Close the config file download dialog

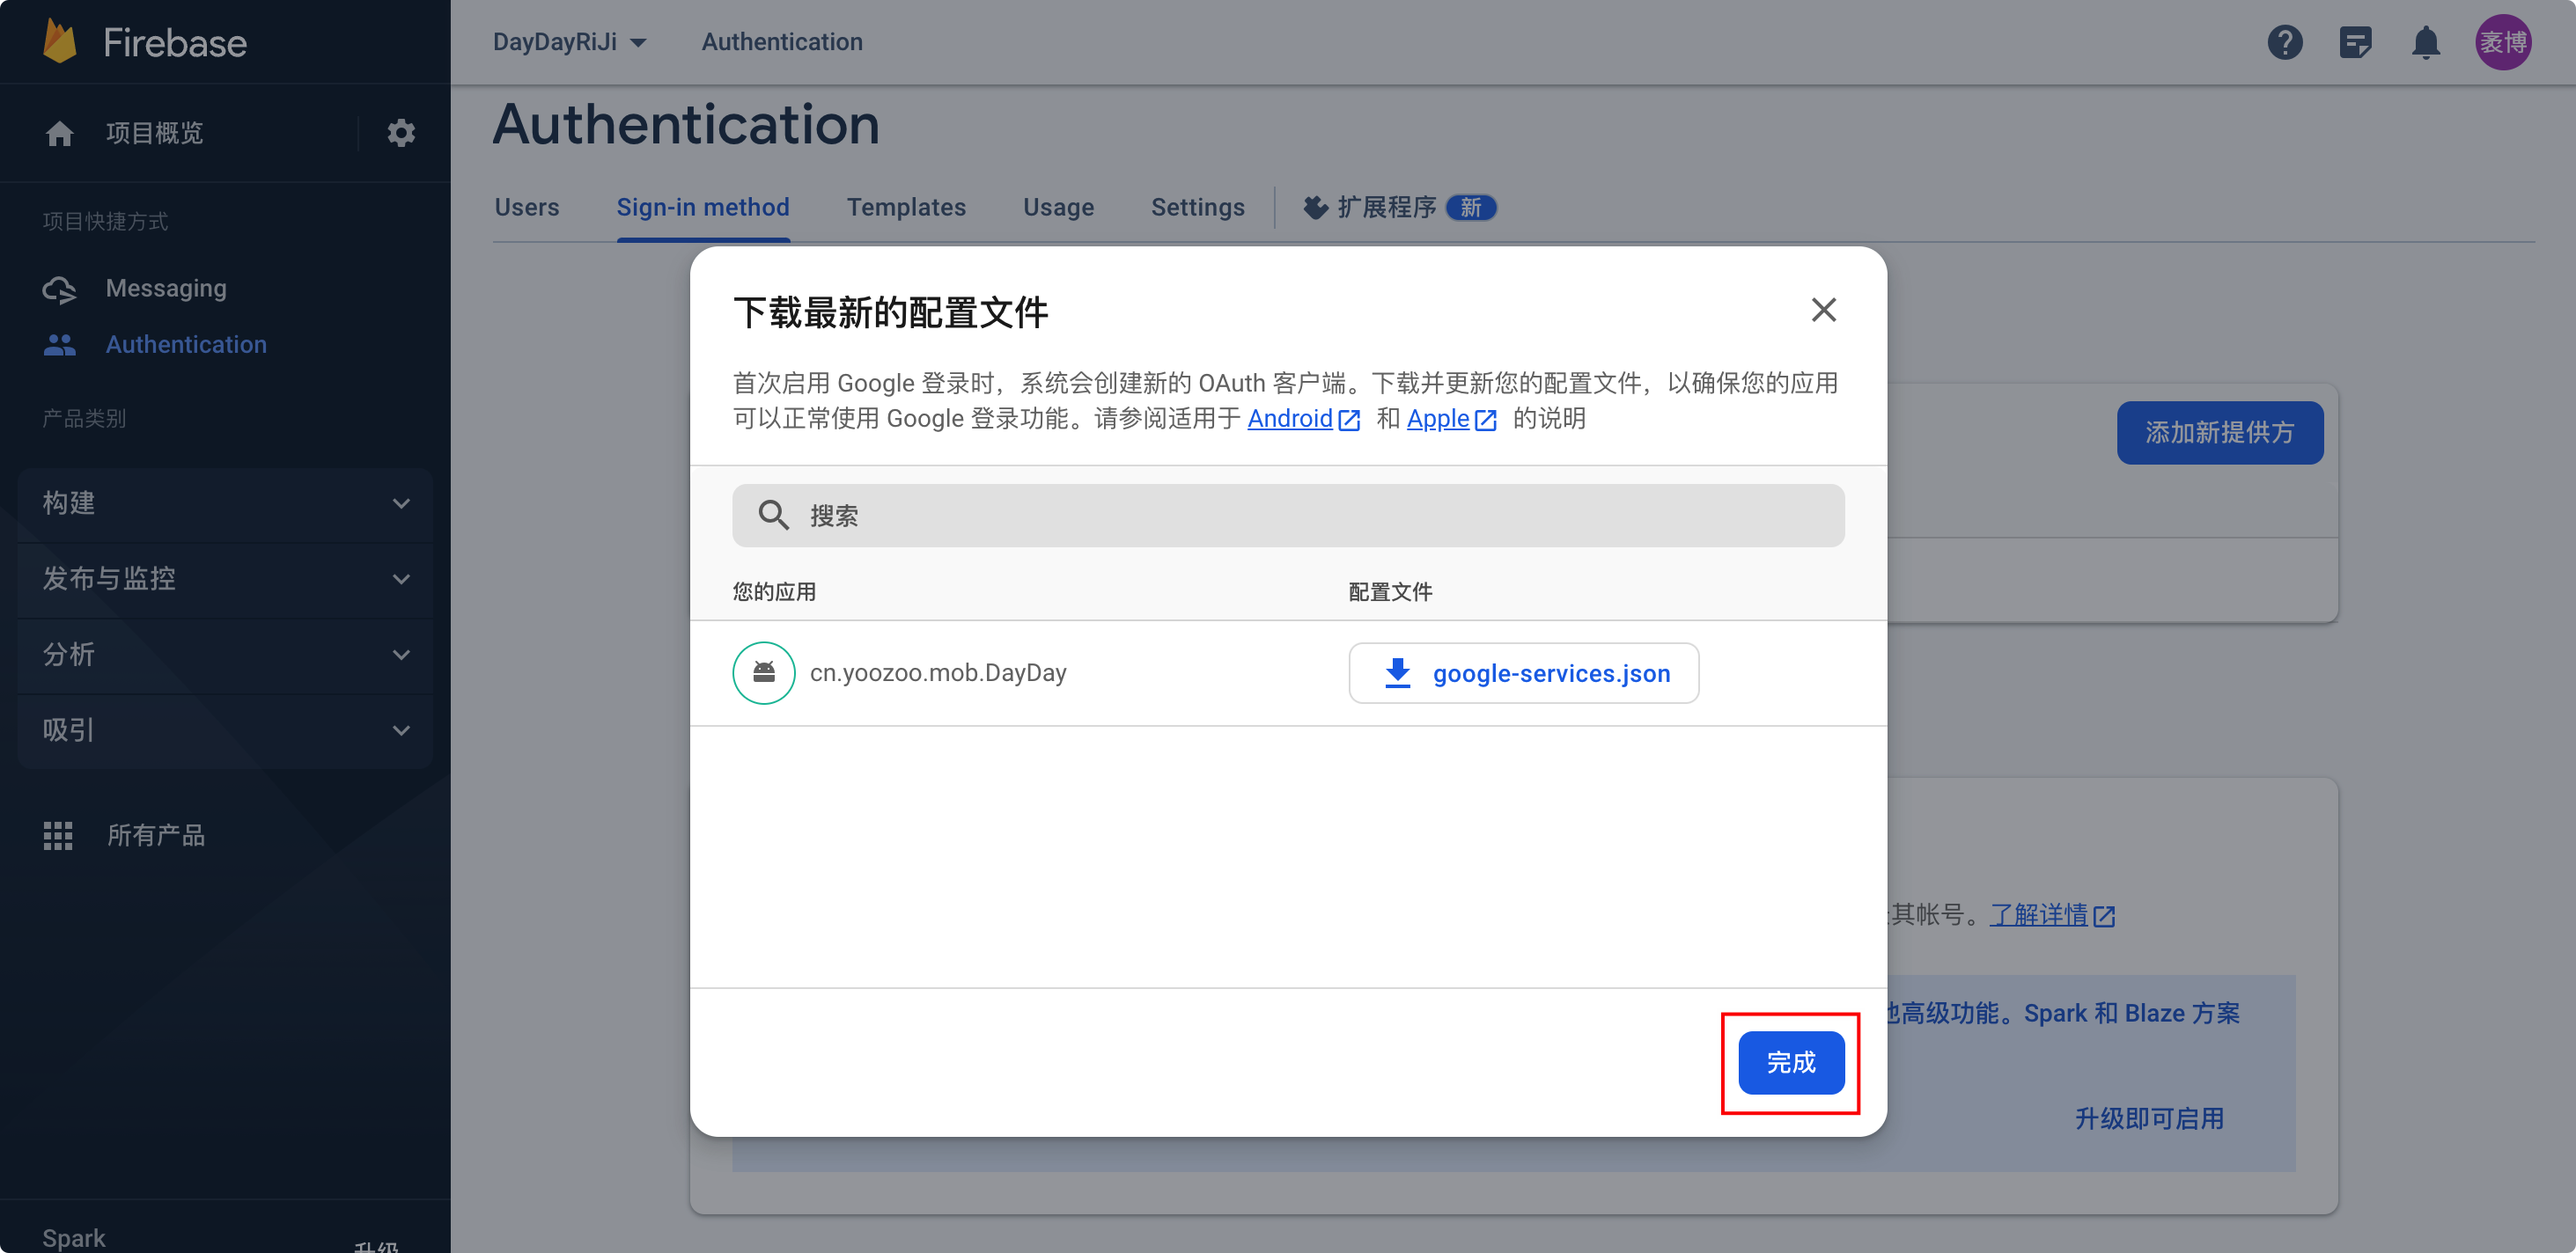pyautogui.click(x=1823, y=310)
